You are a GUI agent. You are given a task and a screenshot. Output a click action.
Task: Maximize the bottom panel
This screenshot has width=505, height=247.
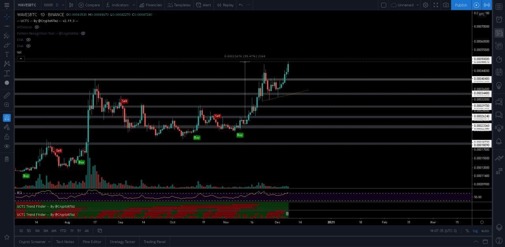point(485,241)
